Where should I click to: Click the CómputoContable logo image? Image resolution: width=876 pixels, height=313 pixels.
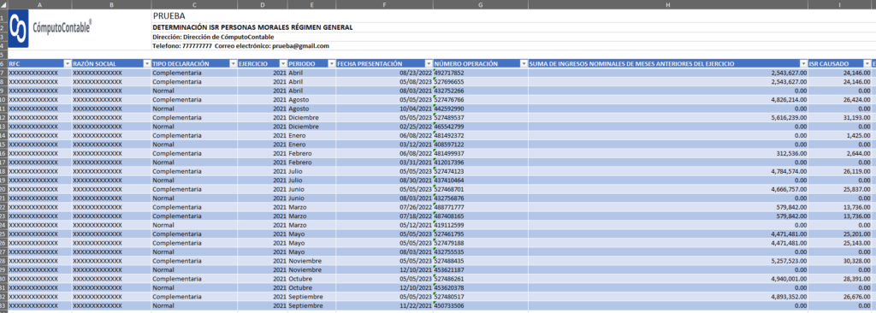51,28
